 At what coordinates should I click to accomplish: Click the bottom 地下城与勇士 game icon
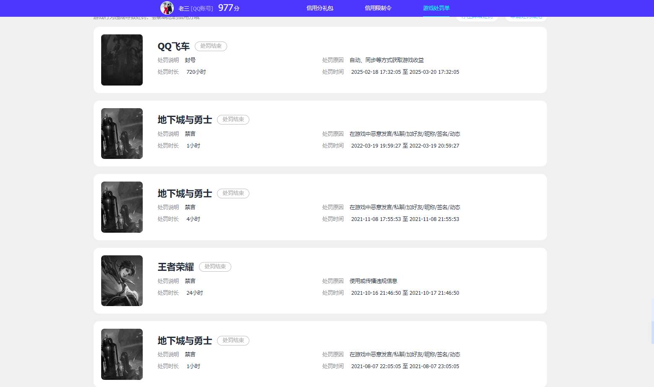[122, 354]
